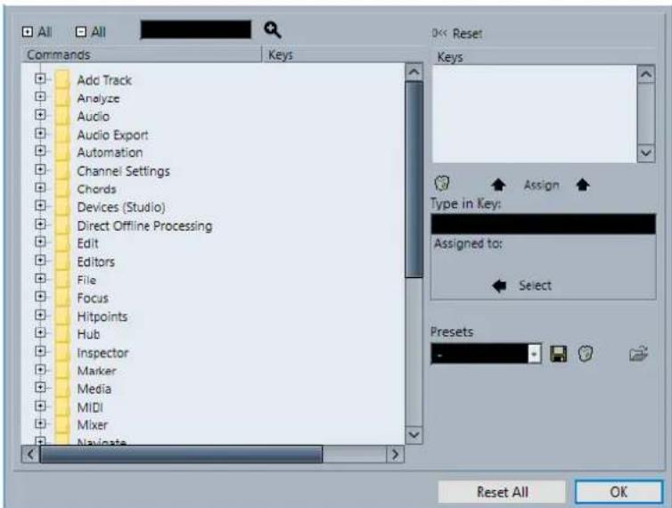The height and width of the screenshot is (508, 672).
Task: Open the Presets dropdown
Action: (534, 354)
